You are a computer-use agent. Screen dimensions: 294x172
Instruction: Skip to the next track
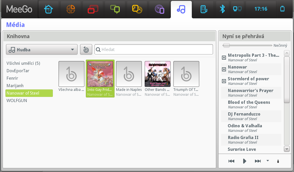tap(258, 161)
